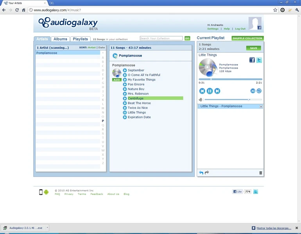
Task: Click the Pomplamoose album cover thumbnail
Action: [x=117, y=73]
